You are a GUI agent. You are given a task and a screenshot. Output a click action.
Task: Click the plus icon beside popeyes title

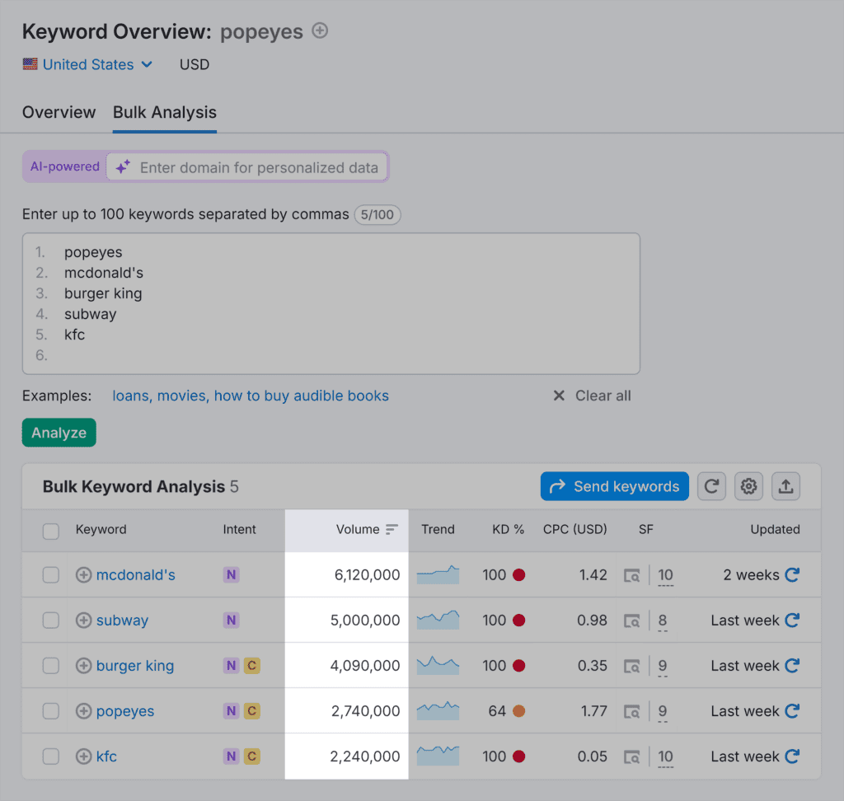pos(321,31)
